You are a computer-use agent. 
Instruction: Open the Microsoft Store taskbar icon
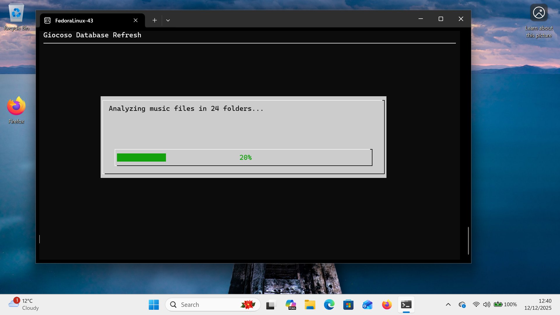(x=348, y=304)
